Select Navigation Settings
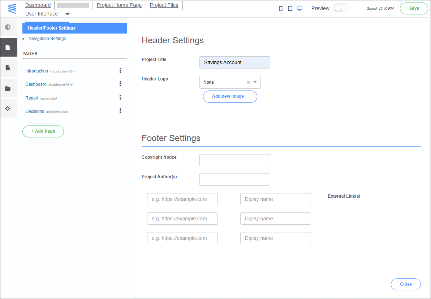431x299 pixels. point(47,38)
